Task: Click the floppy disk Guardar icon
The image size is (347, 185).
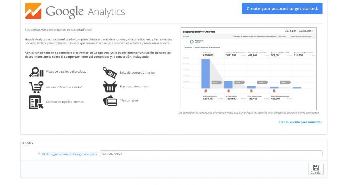Action: (x=316, y=167)
